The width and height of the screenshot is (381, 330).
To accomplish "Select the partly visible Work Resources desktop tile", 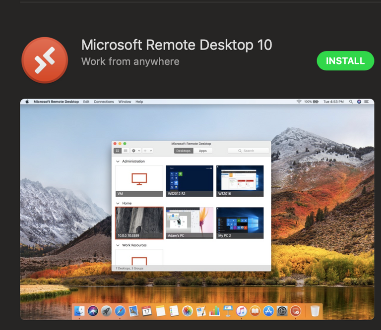I will click(139, 257).
